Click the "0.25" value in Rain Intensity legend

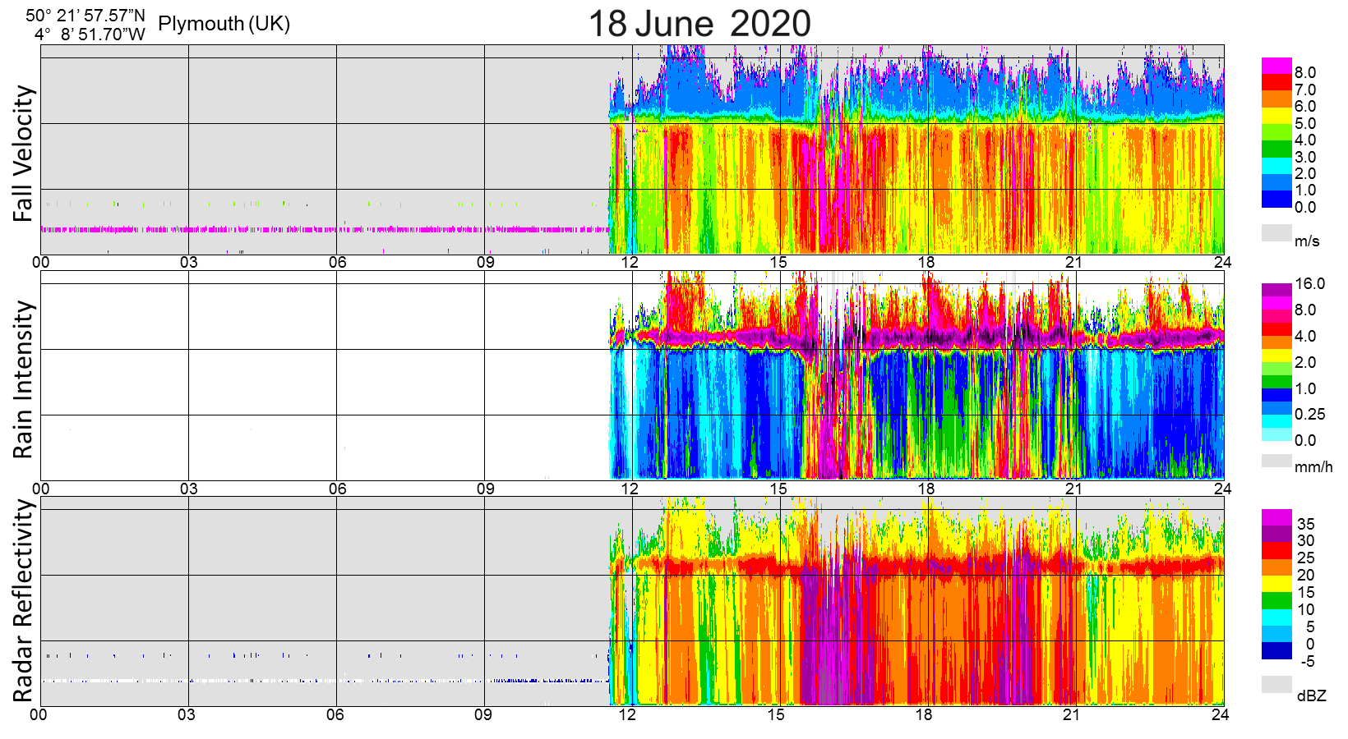(x=1310, y=415)
